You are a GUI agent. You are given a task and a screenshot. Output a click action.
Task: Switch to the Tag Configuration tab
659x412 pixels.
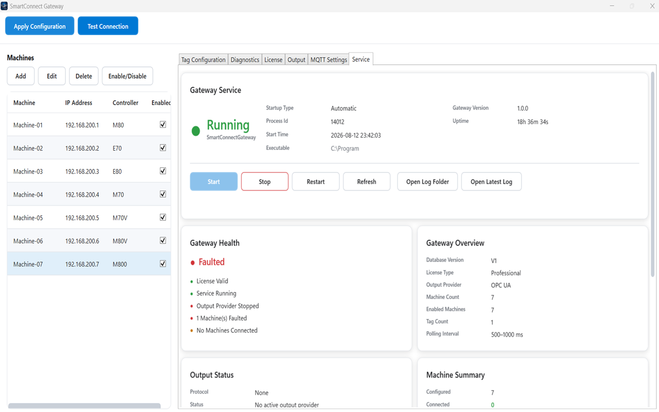click(x=203, y=60)
